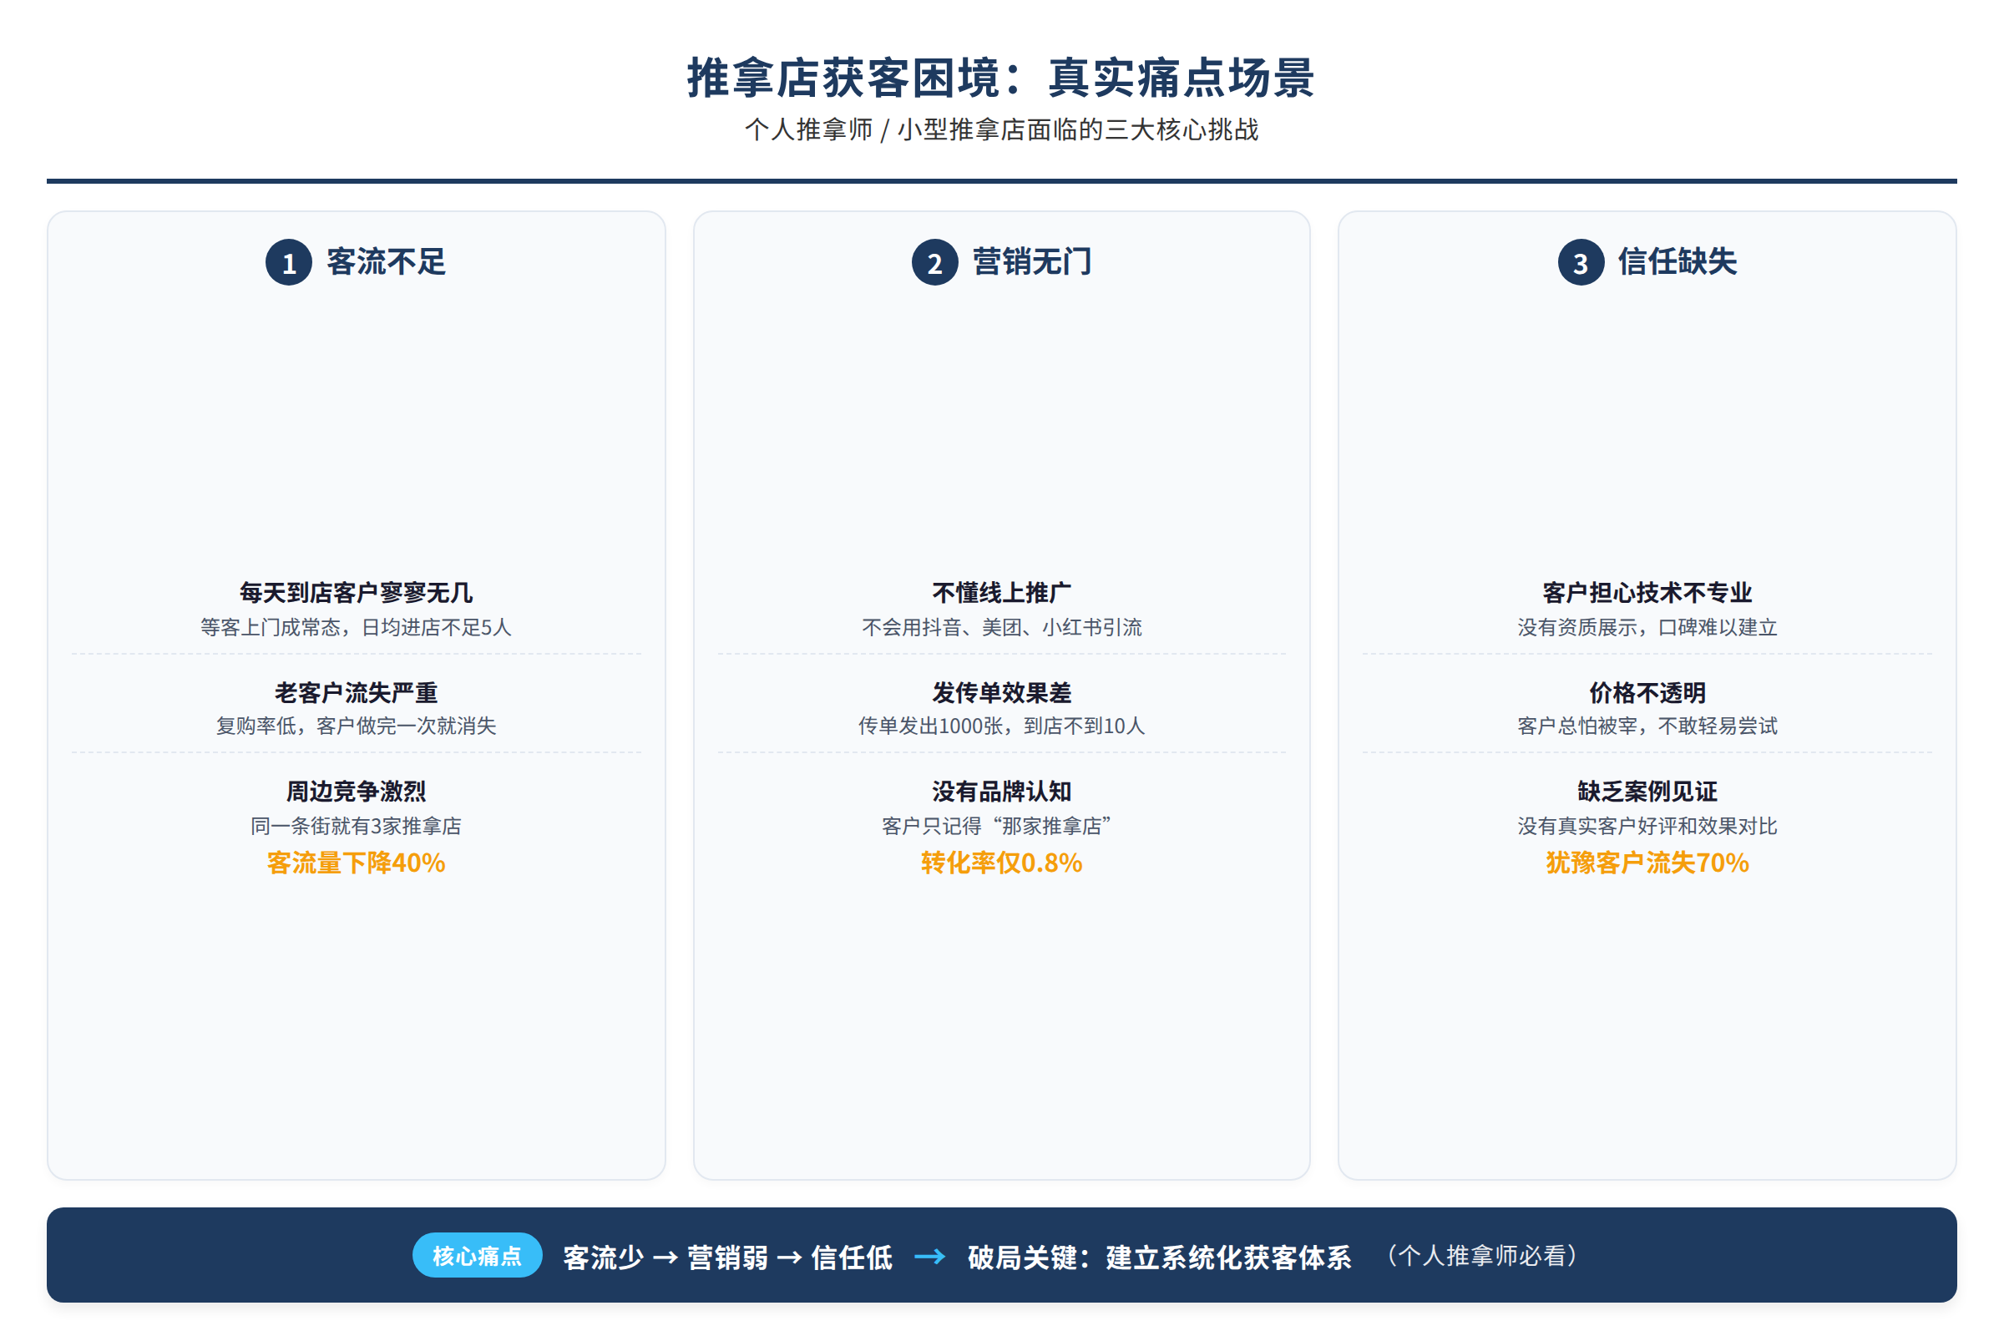Click 传单发出1000张，到店不到10人
The width and height of the screenshot is (2004, 1336).
(x=1002, y=726)
